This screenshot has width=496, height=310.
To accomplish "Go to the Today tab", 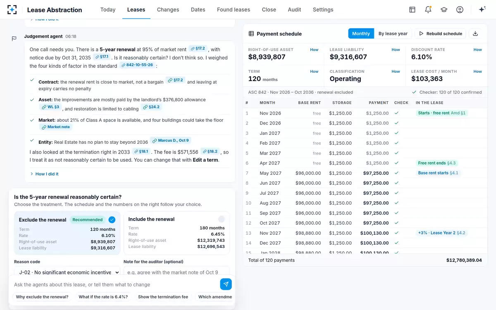I will point(108,10).
